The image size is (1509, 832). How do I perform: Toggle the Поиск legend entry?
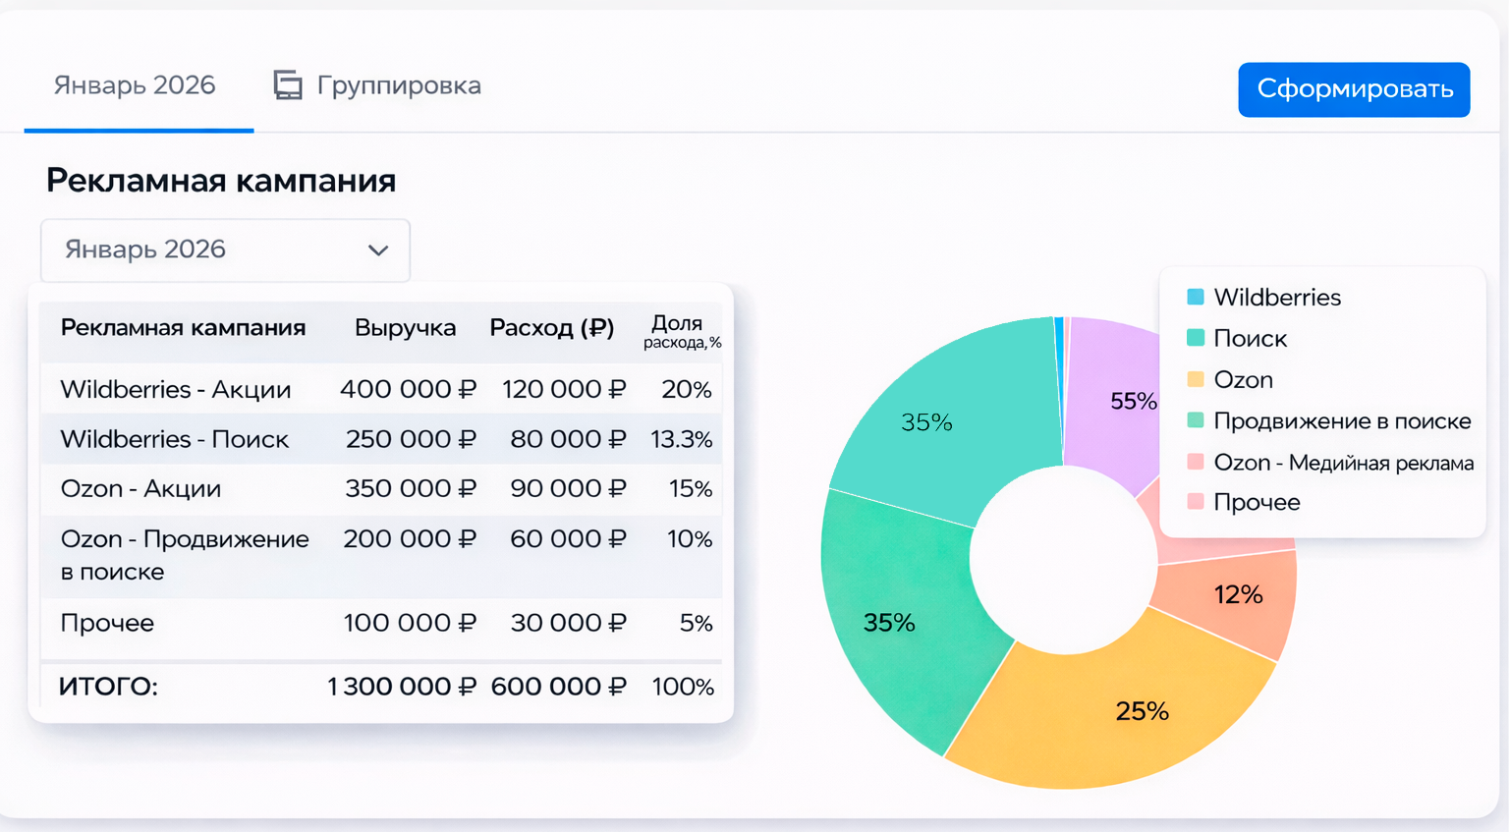tap(1249, 339)
